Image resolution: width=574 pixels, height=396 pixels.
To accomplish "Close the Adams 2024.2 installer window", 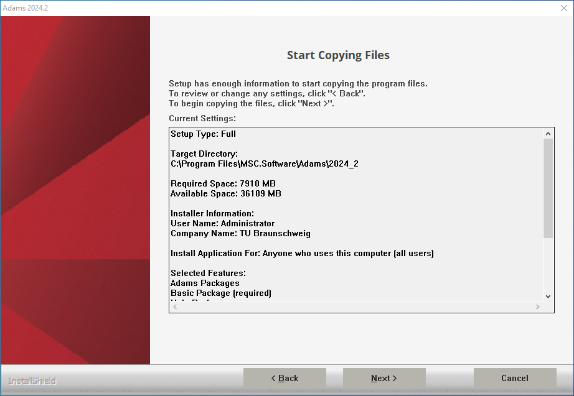I will tap(564, 8).
